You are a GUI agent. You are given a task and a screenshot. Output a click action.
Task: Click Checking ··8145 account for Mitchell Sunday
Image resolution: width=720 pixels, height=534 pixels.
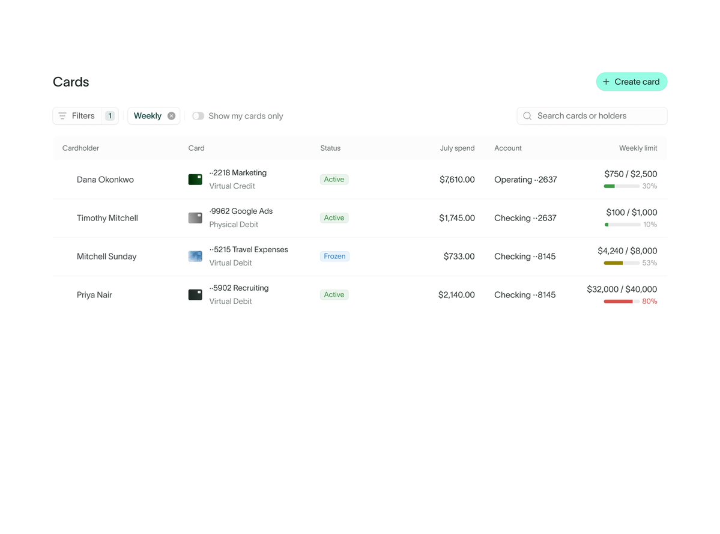point(525,256)
